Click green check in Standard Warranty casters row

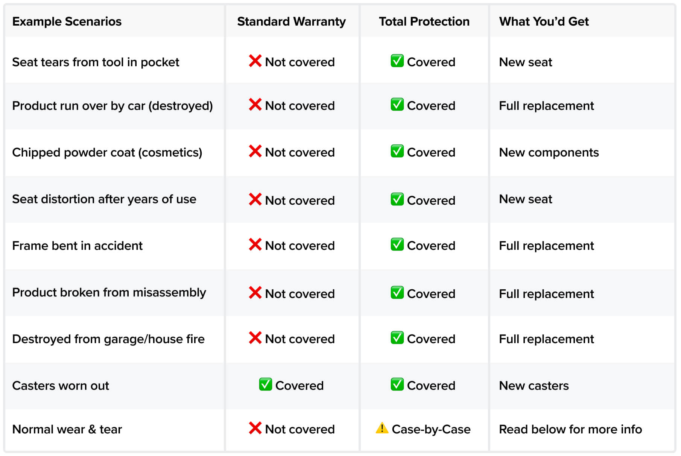pos(266,385)
